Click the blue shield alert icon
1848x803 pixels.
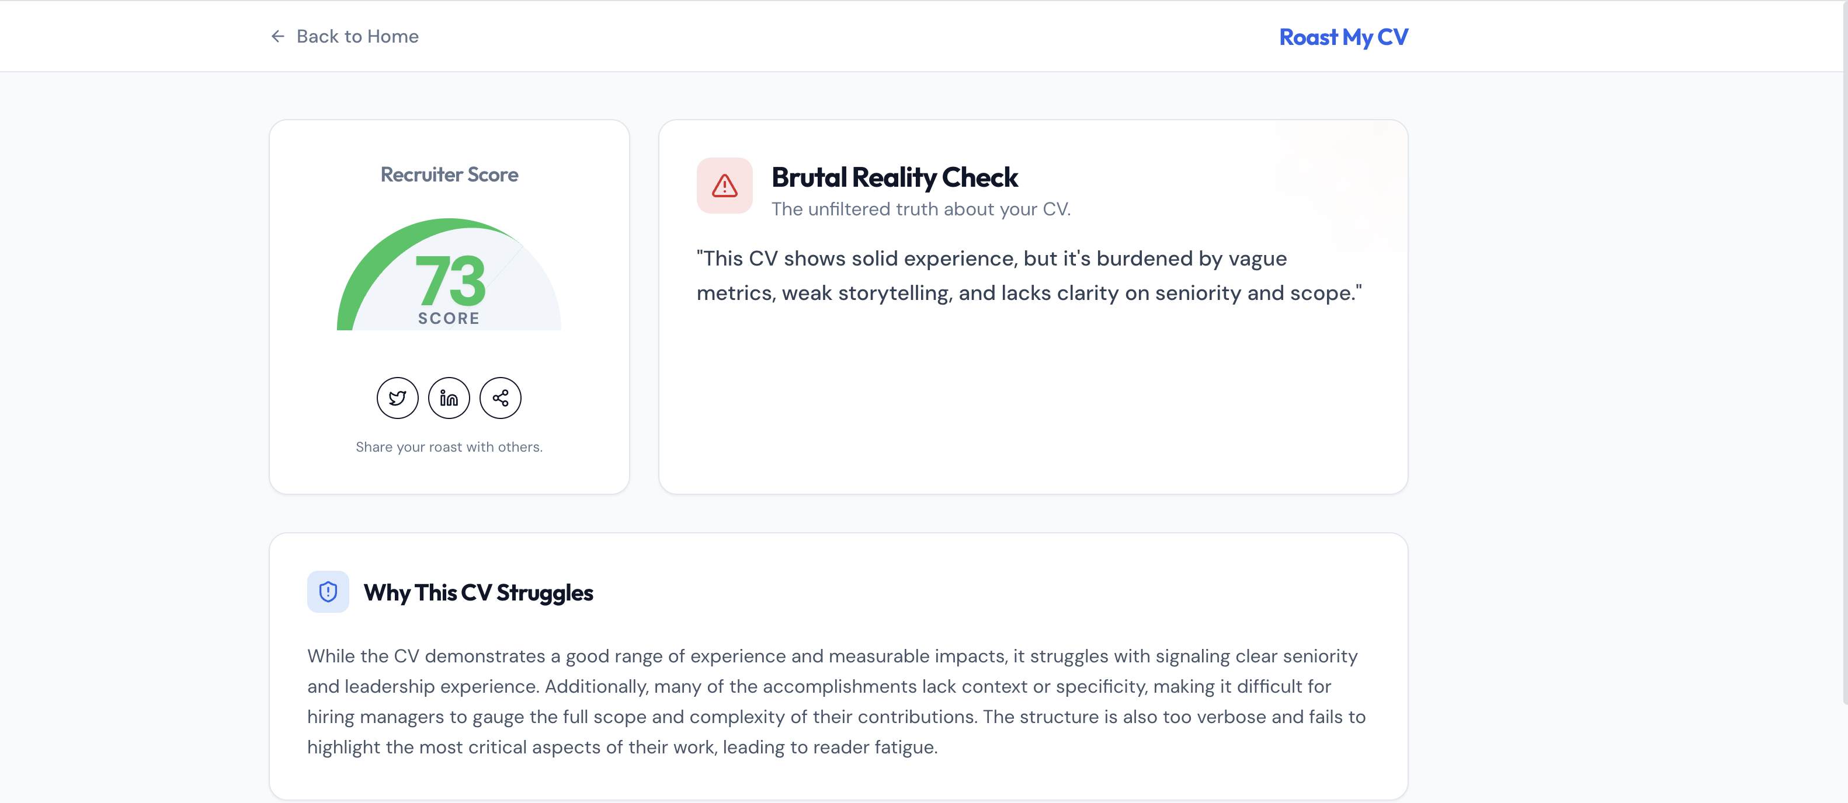[x=328, y=592]
